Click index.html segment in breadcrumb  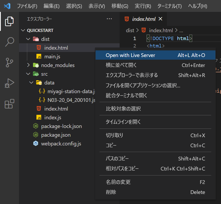(161, 30)
